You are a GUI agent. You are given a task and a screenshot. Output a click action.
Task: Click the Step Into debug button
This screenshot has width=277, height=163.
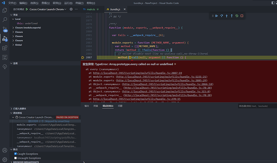(x=226, y=16)
